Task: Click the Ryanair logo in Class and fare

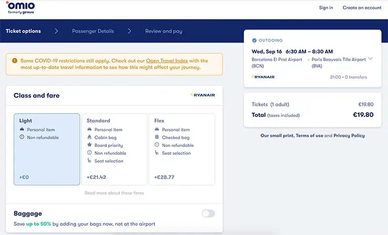Action: [203, 95]
